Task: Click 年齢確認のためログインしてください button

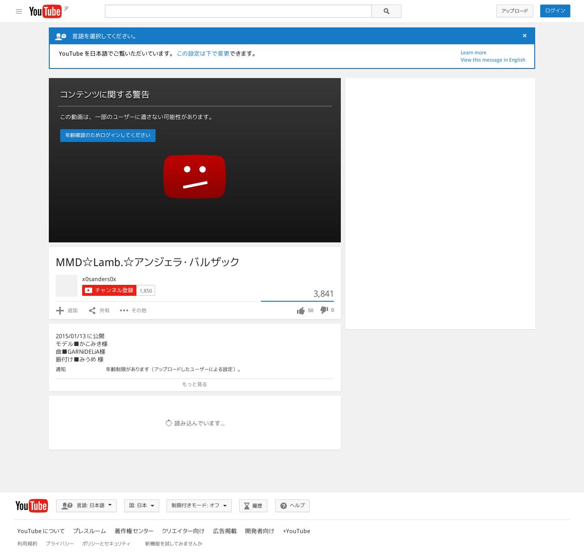Action: (x=108, y=136)
